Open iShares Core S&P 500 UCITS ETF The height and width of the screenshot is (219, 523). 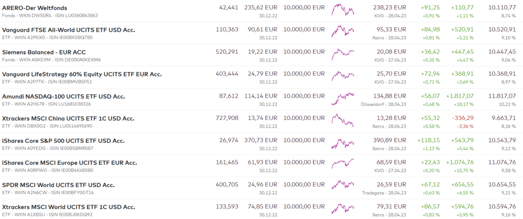[x=63, y=141]
